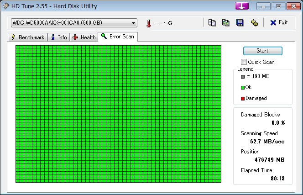Click the copy screenshot to clipboard icon

226,23
